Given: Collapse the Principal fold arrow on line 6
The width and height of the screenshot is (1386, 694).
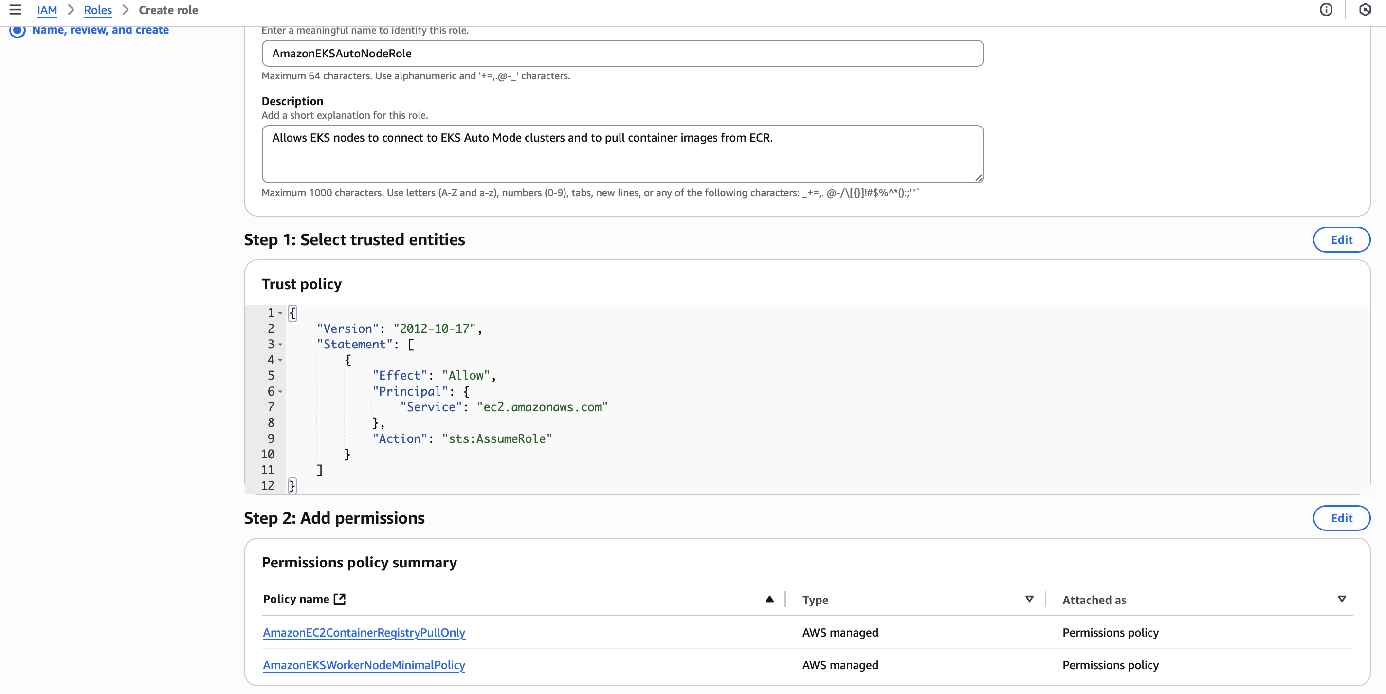Looking at the screenshot, I should [x=280, y=392].
